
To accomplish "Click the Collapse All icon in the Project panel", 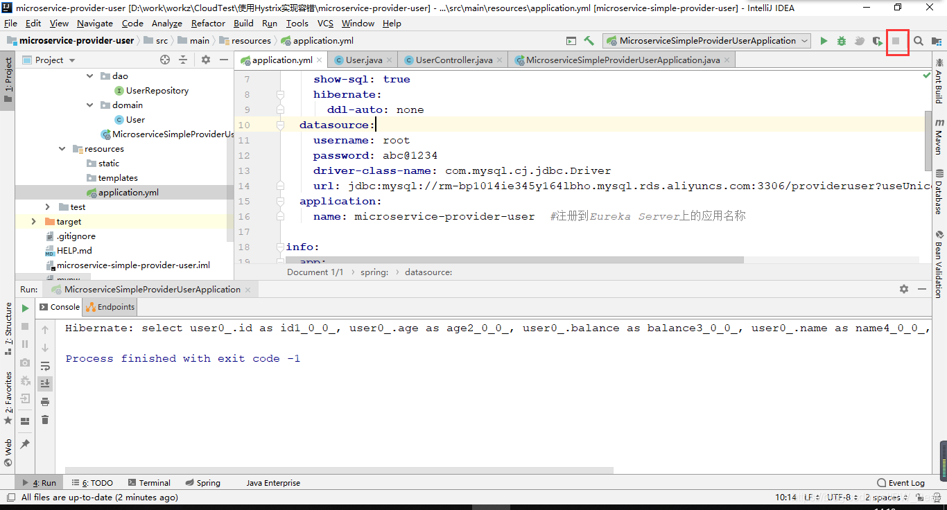I will click(x=183, y=60).
